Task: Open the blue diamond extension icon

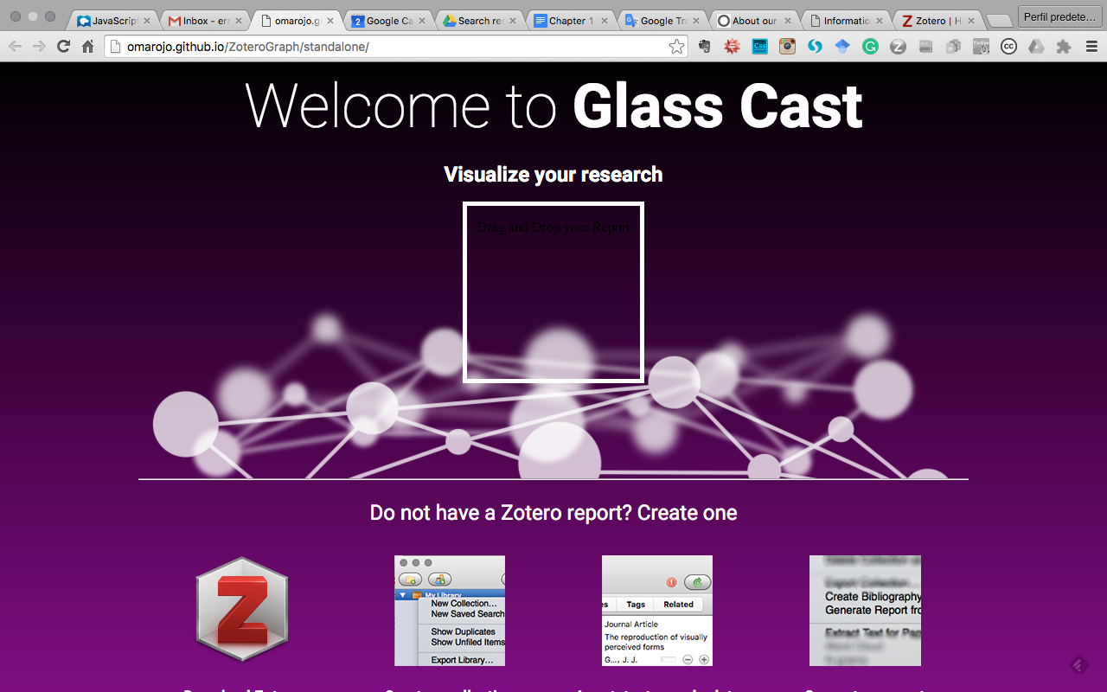Action: (x=842, y=47)
